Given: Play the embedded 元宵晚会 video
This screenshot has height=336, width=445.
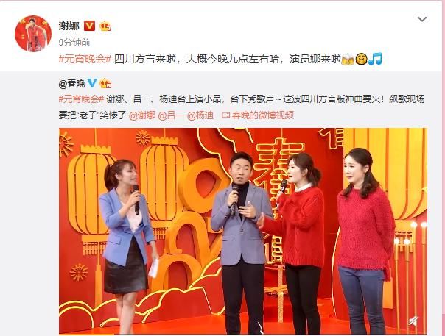Looking at the screenshot, I should [x=243, y=231].
